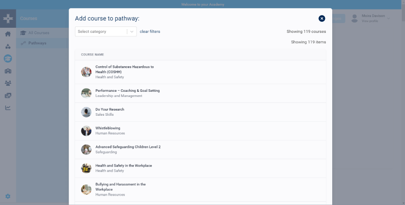
Task: Expand the Moira Davison profile menu
Action: 388,18
